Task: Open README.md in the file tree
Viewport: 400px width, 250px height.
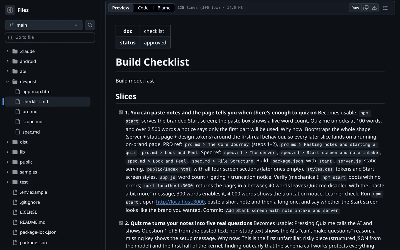Action: tap(33, 222)
